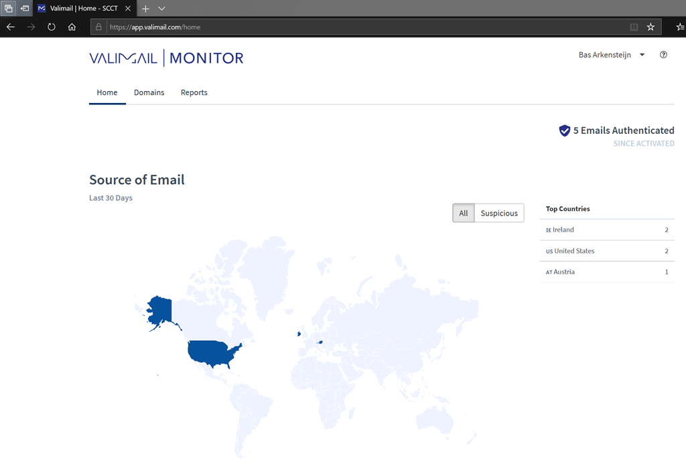686x462 pixels.
Task: Refresh the page with the browser reload icon
Action: [52, 27]
